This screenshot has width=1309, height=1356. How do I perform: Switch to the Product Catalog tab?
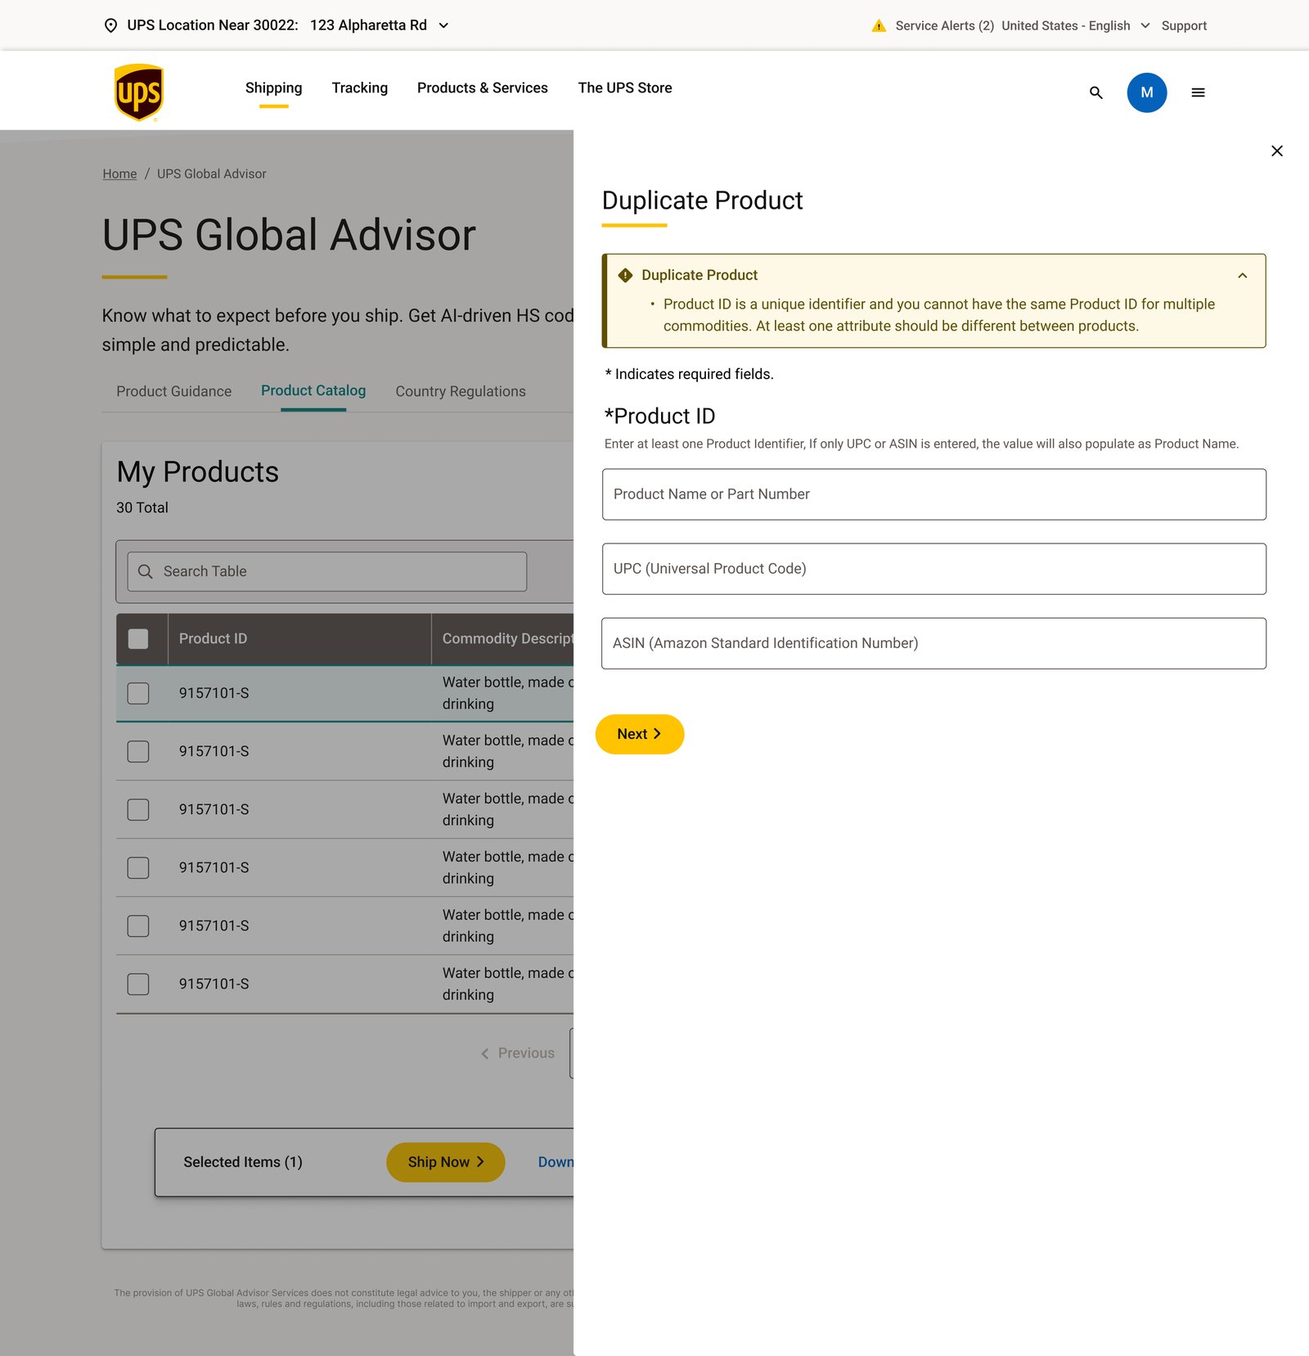pyautogui.click(x=313, y=390)
